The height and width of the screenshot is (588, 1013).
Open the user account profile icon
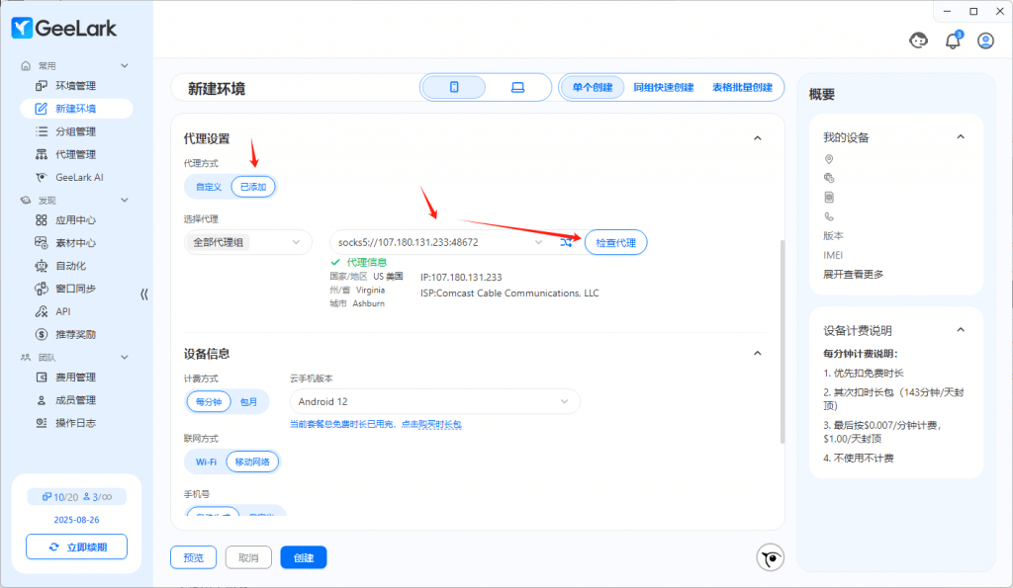coord(985,41)
